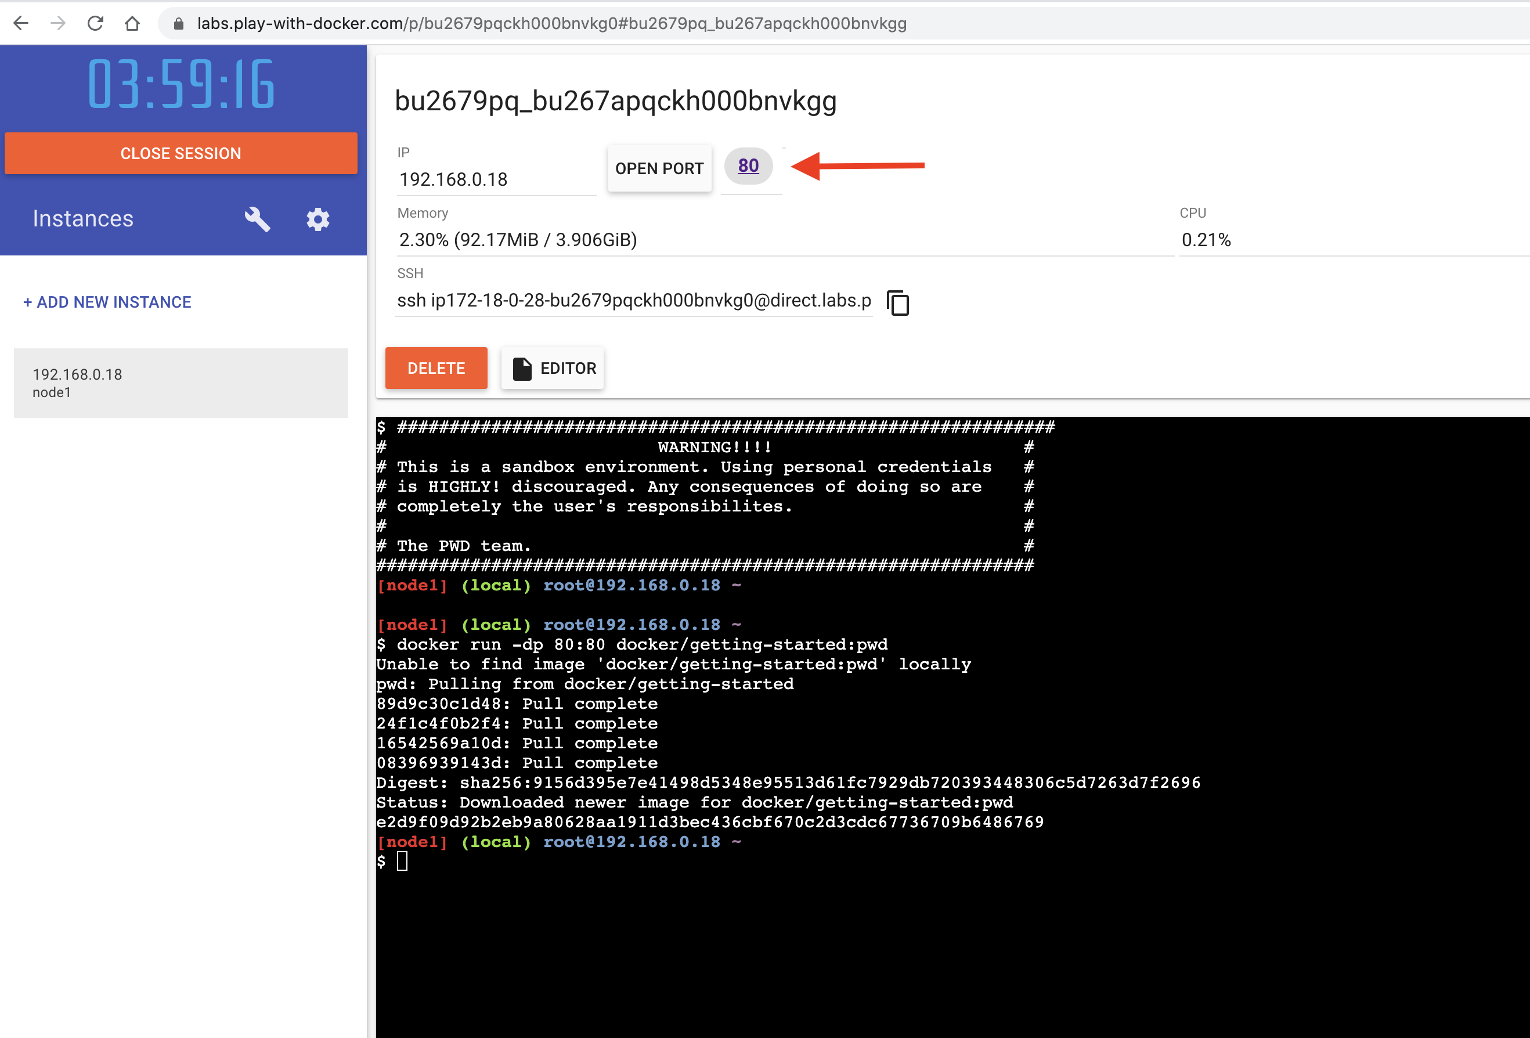Click the wrench tool icon under Instances
The width and height of the screenshot is (1530, 1038).
point(256,218)
